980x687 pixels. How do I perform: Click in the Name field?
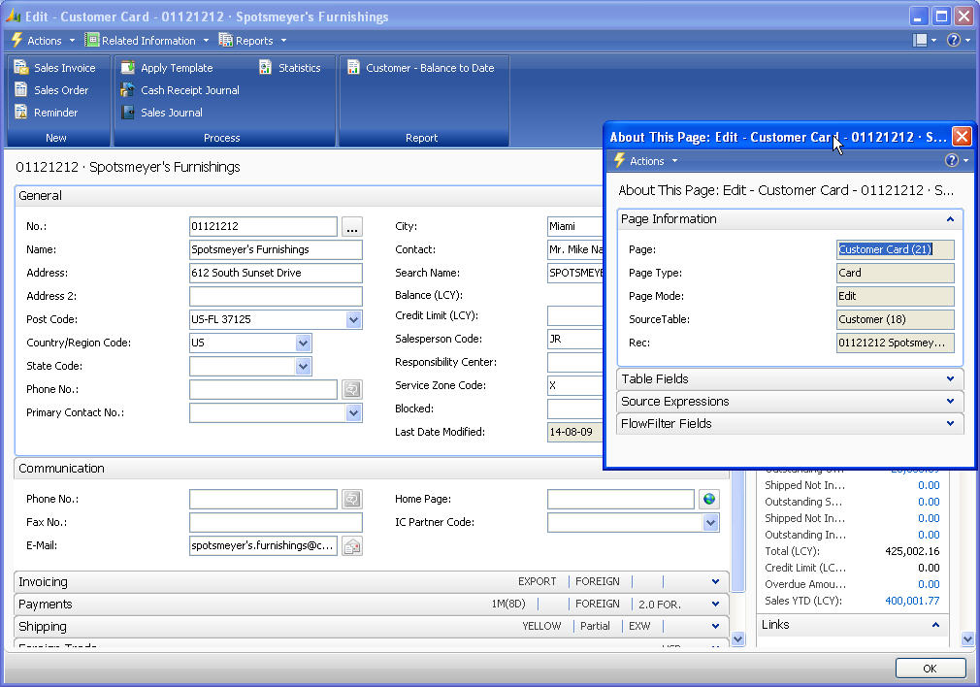coord(276,249)
